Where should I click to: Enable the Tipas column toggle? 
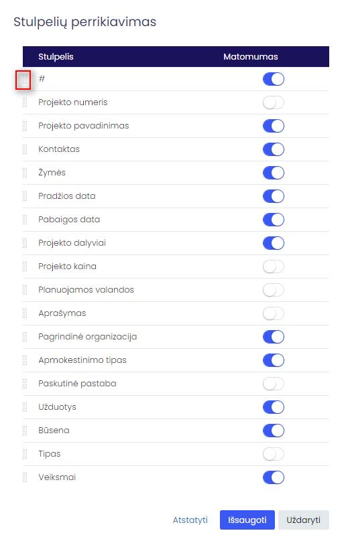pos(273,454)
